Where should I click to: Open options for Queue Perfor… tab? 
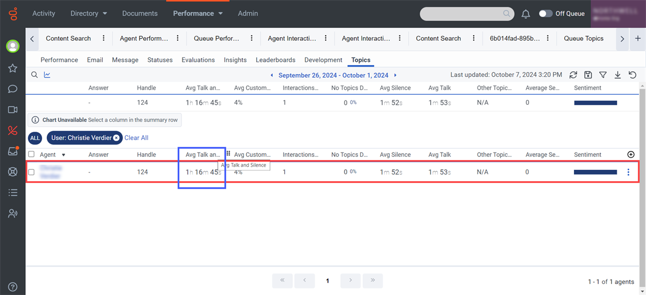[251, 39]
